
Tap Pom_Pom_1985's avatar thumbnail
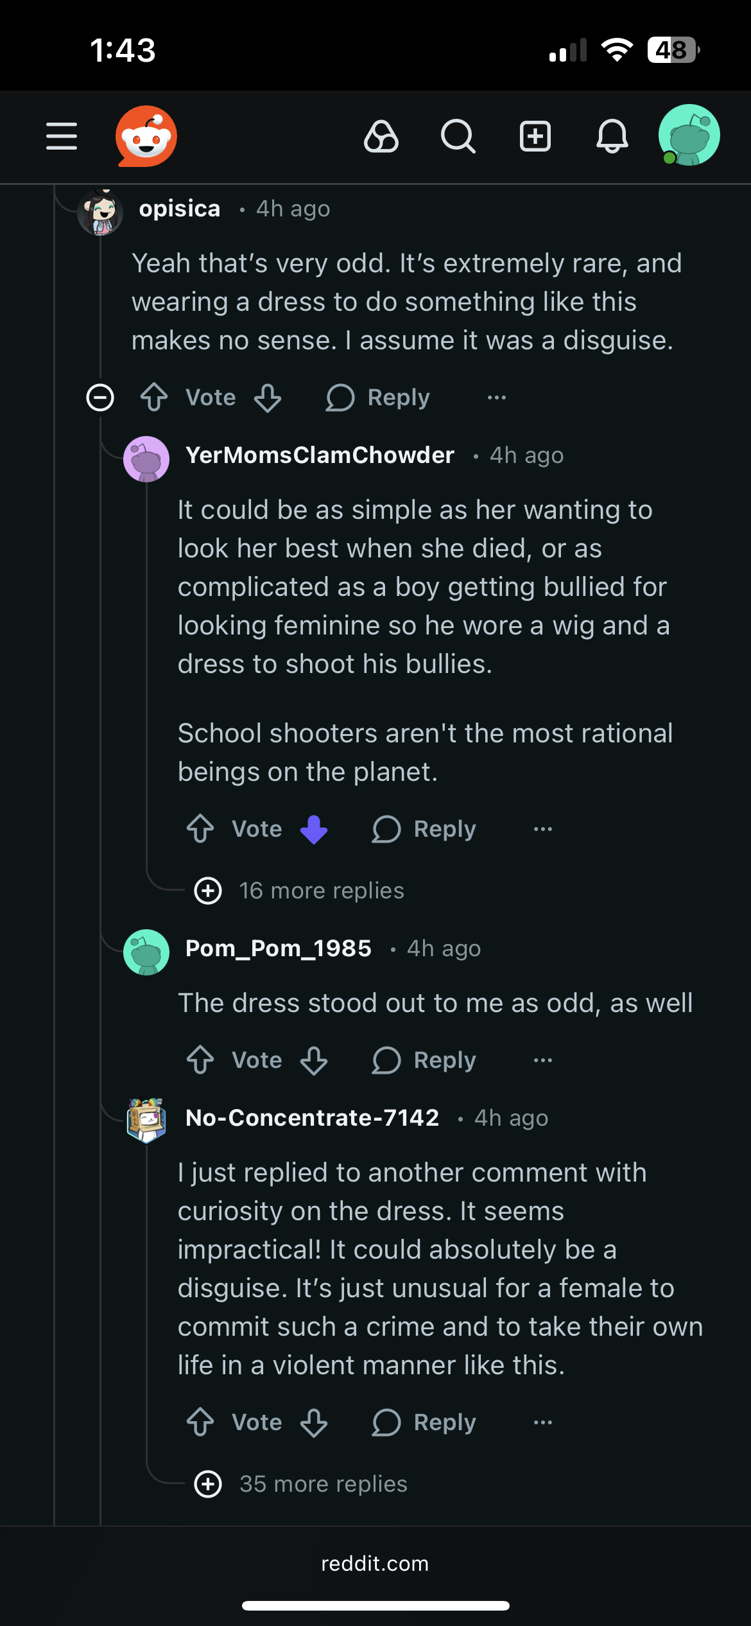pyautogui.click(x=146, y=952)
